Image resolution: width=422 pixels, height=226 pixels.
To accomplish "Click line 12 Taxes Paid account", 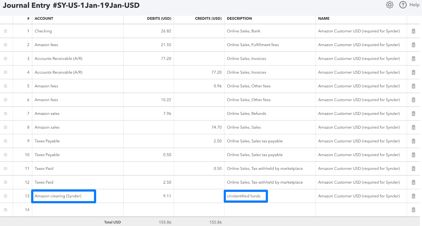I will pos(44,182).
